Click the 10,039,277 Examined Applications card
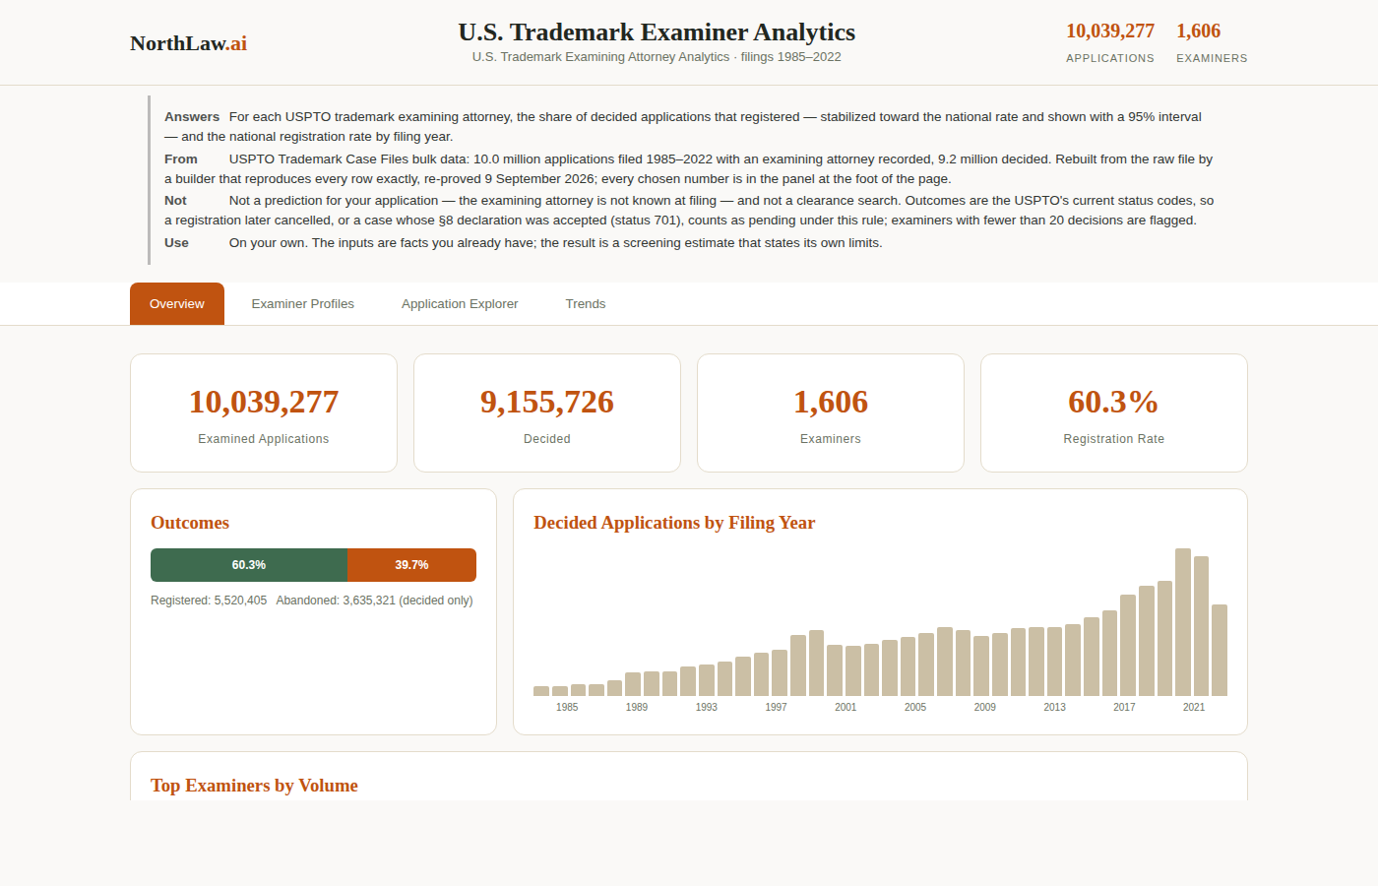This screenshot has height=886, width=1378. 264,412
